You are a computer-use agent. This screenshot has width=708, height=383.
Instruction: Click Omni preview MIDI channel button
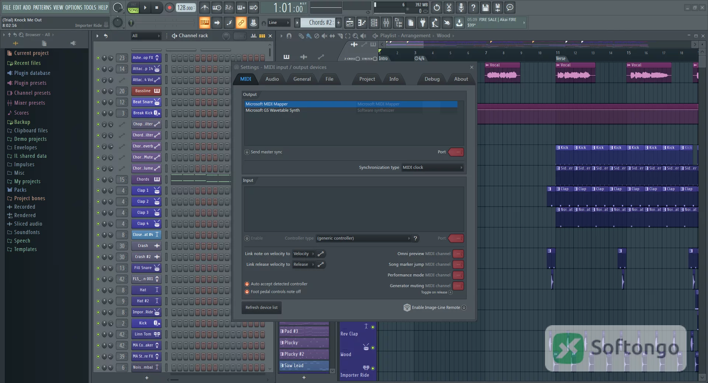point(458,254)
